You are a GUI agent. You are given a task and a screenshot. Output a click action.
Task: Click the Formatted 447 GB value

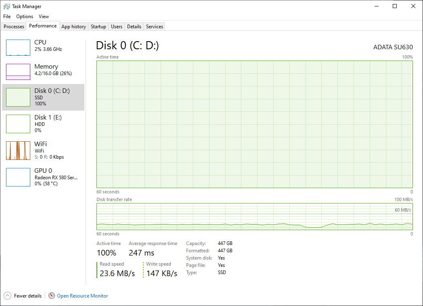point(225,251)
